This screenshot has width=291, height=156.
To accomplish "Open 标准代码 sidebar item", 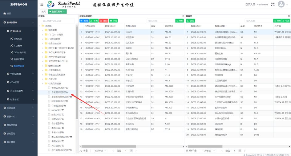I will coord(18,39).
